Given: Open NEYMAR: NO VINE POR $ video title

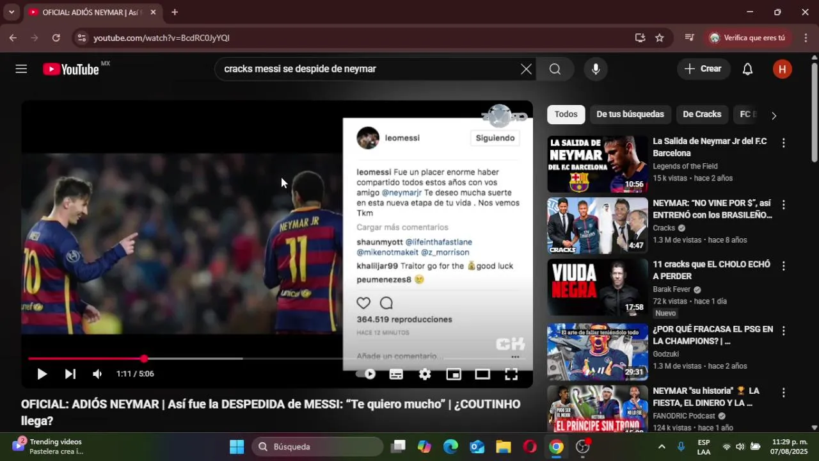Looking at the screenshot, I should point(712,209).
